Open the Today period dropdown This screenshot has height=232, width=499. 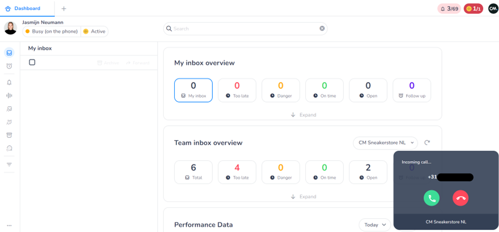375,225
